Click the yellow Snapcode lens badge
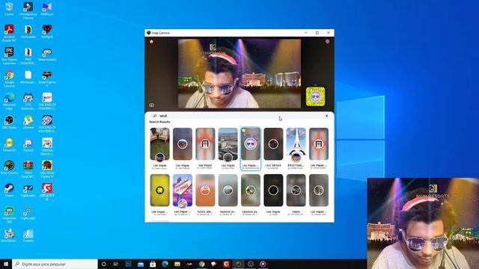 coord(315,96)
